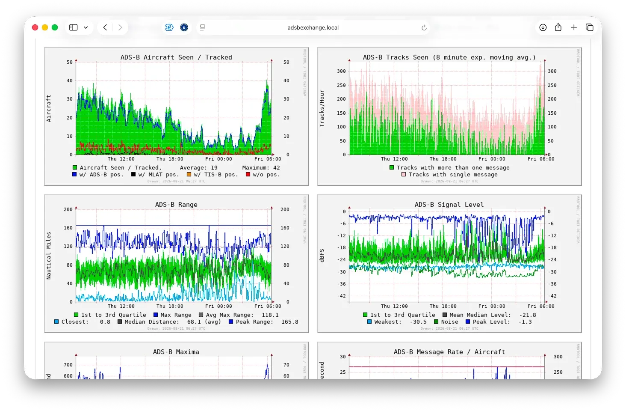Click the orange w/ TIS-B pos. swatch
The image size is (626, 411).
(189, 175)
